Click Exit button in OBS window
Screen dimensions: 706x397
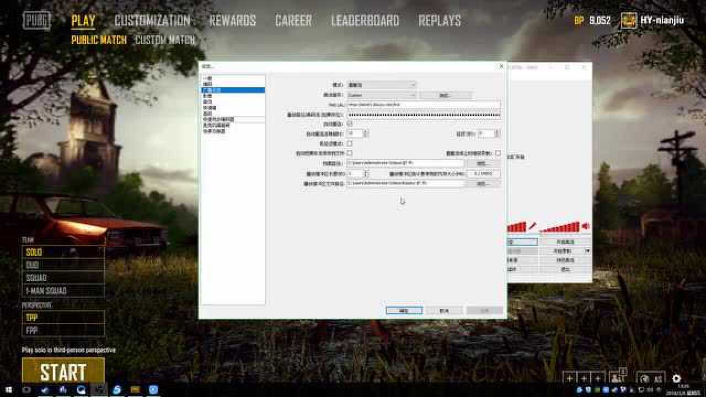click(565, 269)
